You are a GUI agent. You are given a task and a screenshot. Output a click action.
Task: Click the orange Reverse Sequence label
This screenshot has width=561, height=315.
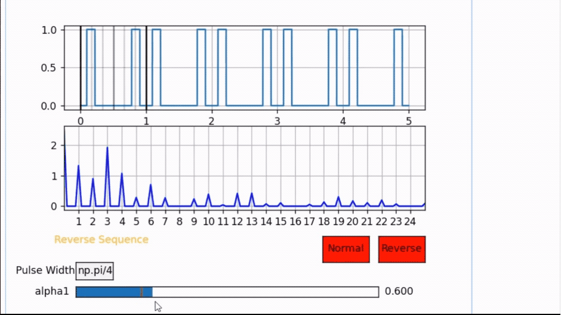pyautogui.click(x=101, y=239)
